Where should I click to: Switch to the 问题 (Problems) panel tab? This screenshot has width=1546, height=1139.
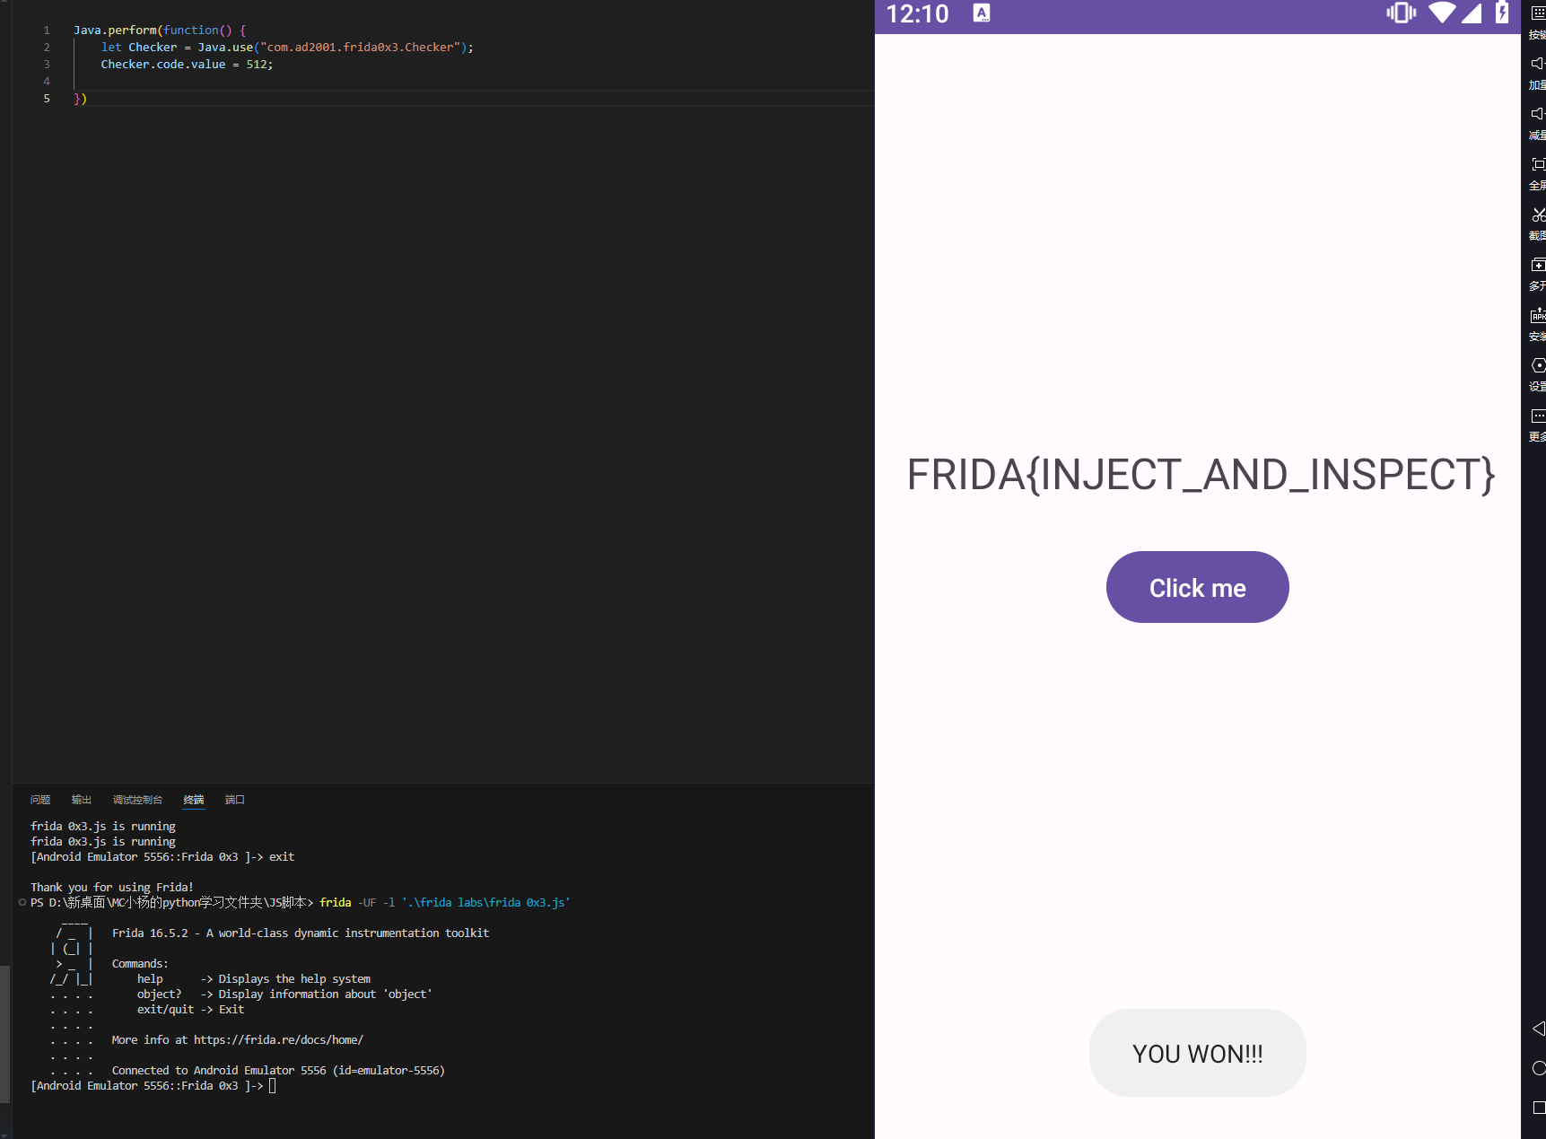(x=40, y=800)
